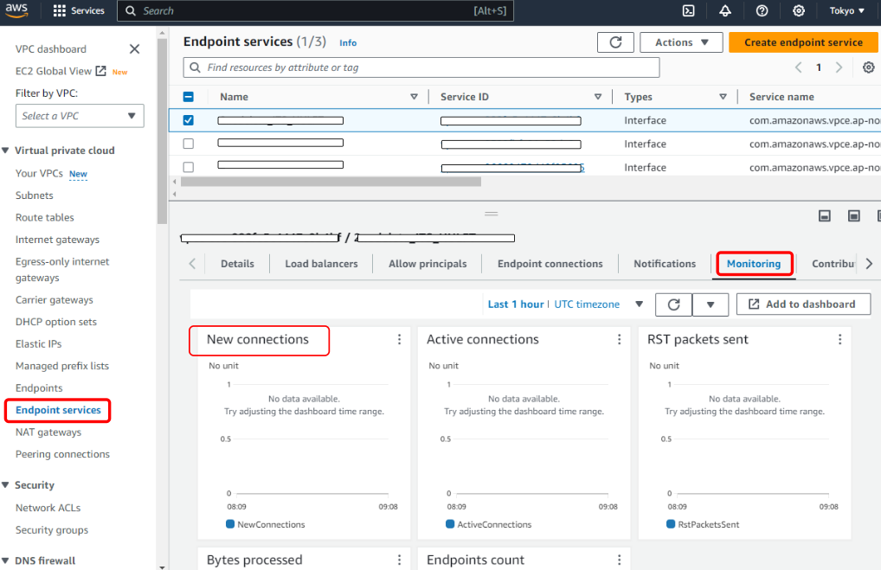Close the VPC sidebar with X
This screenshot has width=881, height=570.
(135, 48)
